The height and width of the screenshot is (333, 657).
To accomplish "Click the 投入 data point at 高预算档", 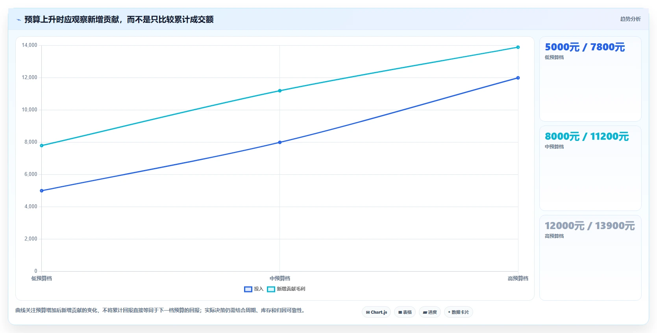I will point(518,78).
